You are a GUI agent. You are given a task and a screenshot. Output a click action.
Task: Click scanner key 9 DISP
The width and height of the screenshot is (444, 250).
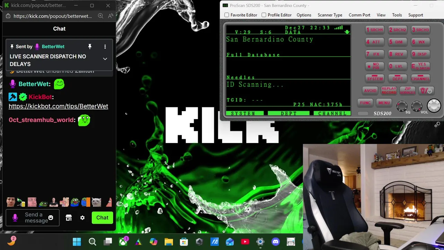pyautogui.click(x=420, y=54)
